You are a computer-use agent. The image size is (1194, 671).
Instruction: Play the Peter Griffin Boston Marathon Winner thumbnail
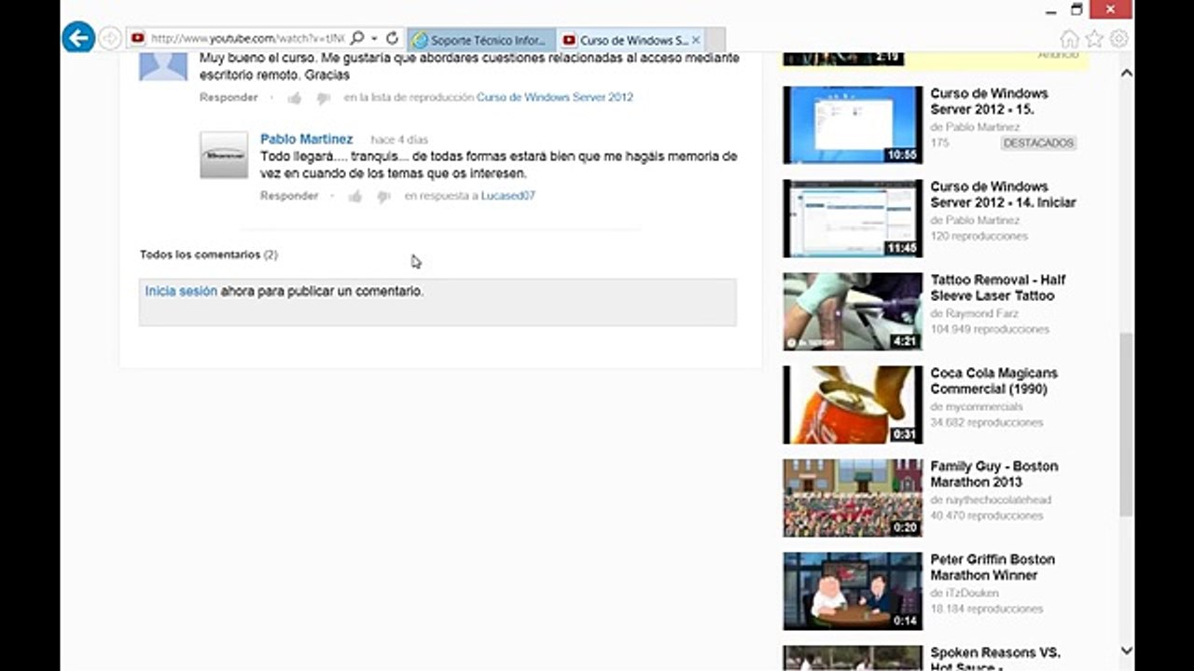pos(853,591)
